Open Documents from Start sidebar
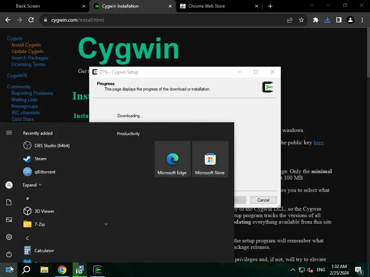 9,202
